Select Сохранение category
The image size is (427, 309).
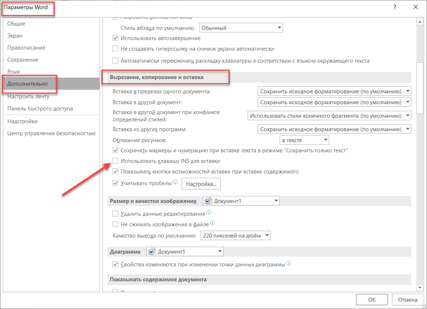[51, 60]
